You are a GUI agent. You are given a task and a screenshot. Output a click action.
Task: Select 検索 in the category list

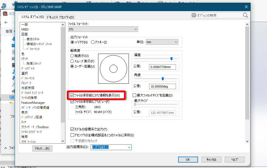point(25,137)
